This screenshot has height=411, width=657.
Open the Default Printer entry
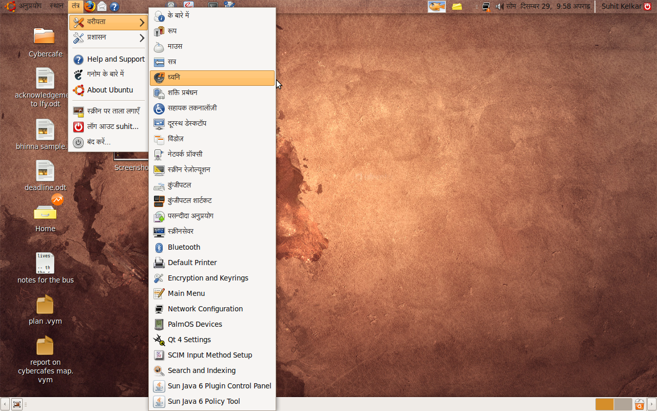click(192, 263)
